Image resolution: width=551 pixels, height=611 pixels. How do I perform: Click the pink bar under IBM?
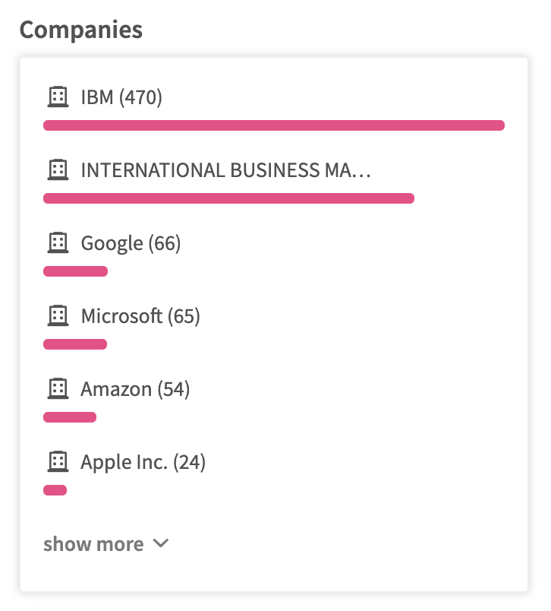coord(273,125)
